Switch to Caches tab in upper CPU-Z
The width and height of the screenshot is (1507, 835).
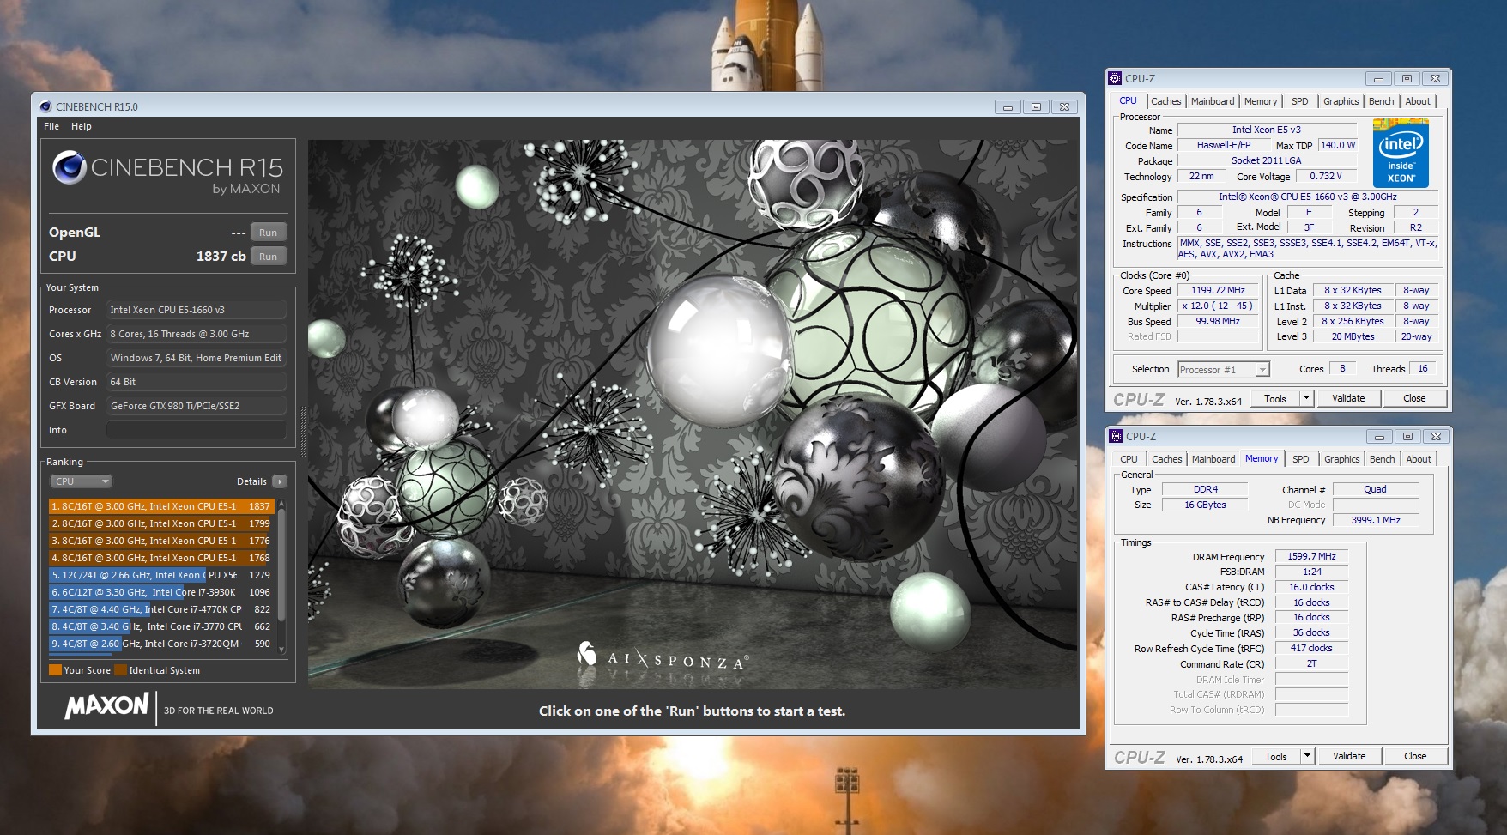[1165, 101]
